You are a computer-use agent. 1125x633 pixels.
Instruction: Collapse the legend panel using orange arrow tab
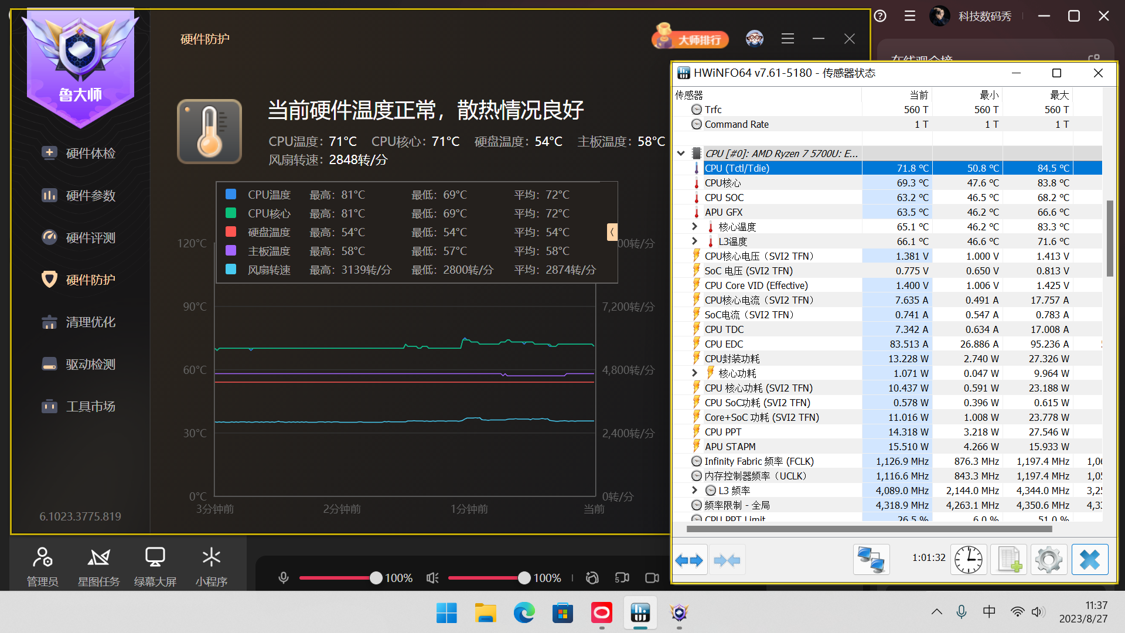pos(612,232)
